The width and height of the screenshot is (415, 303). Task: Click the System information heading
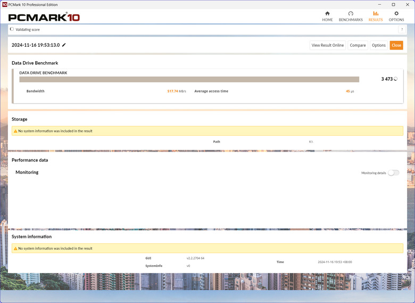31,237
